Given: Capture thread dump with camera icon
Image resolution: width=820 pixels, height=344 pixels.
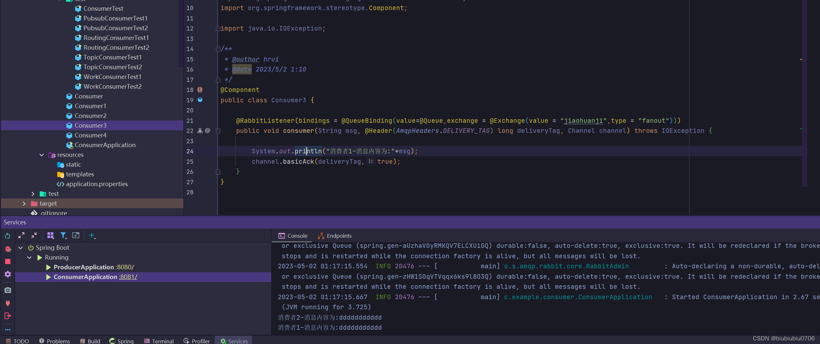Looking at the screenshot, I should (x=7, y=290).
